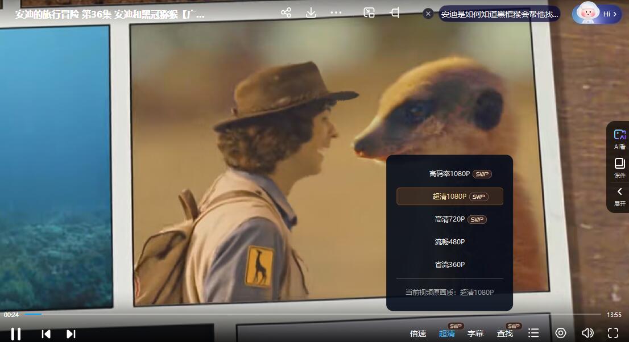
Task: Click the small-window mode icon in the top bar
Action: (x=369, y=13)
